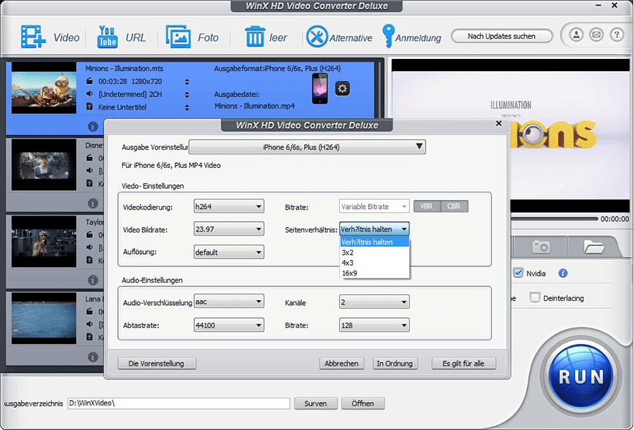The width and height of the screenshot is (634, 430).
Task: Open the Ausgabe Voreinstellung preset dropdown
Action: [x=308, y=147]
